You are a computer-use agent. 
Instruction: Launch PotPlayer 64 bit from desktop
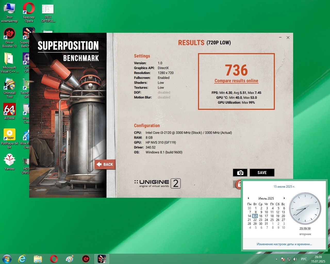pos(9,139)
